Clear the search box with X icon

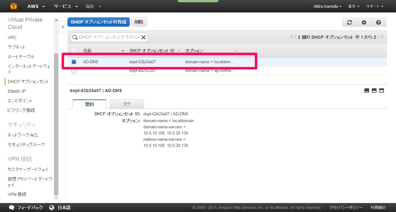(x=143, y=37)
